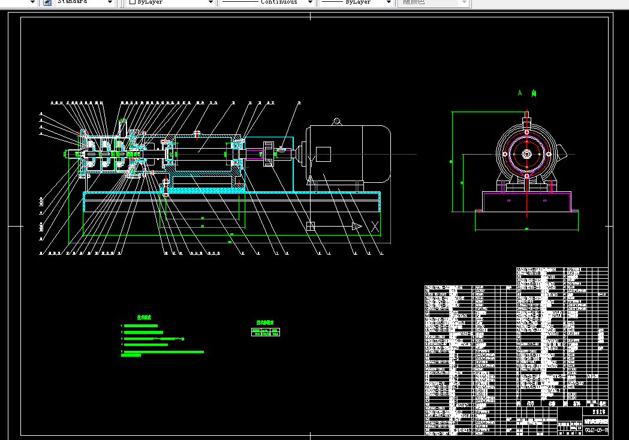Select the end-view width dimension line
This screenshot has height=440, width=629.
coord(526,230)
